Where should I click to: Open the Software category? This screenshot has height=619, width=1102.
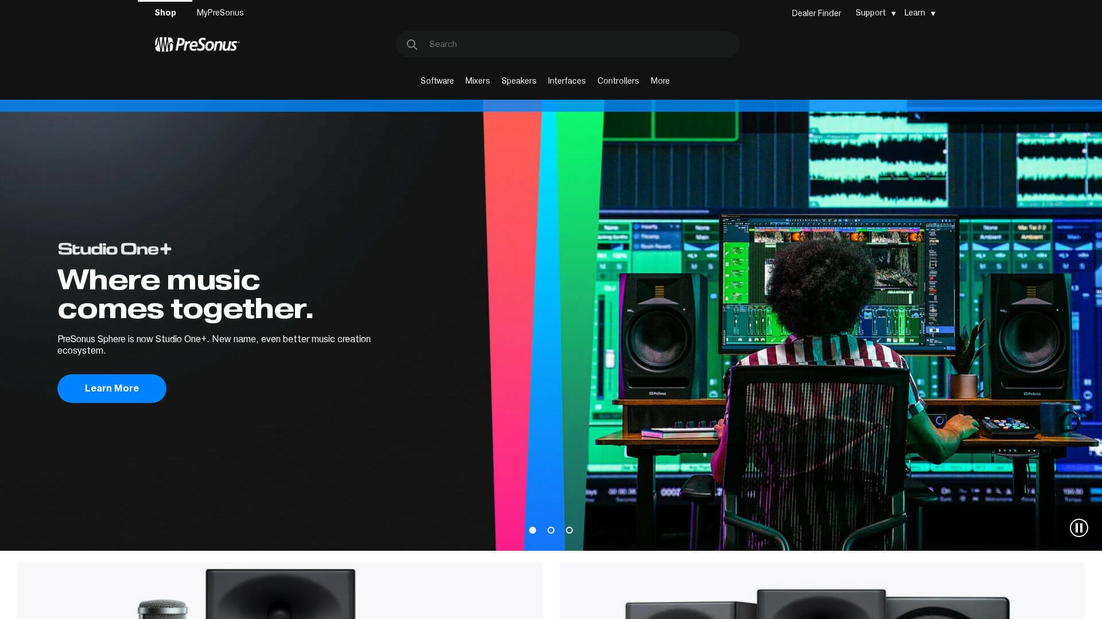click(437, 81)
